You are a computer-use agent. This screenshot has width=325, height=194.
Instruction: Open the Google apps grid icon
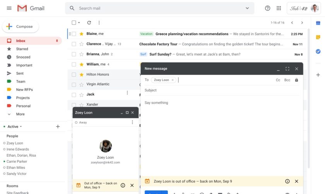pos(279,8)
